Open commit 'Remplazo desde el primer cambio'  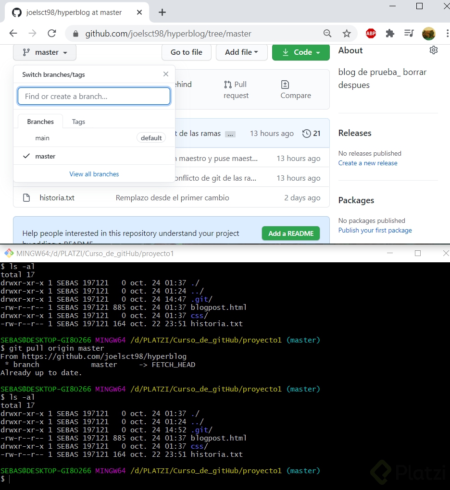coord(172,198)
